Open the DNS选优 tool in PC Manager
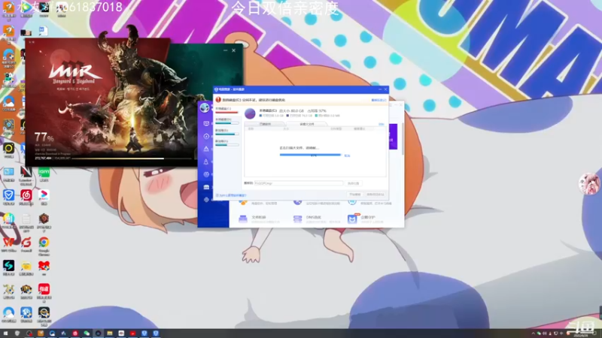 [314, 219]
